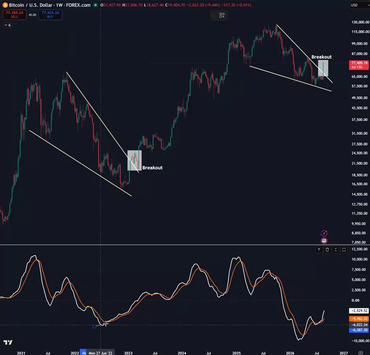Image resolution: width=370 pixels, height=355 pixels.
Task: Click the 2026 Breakout text annotation
Action: click(x=322, y=57)
